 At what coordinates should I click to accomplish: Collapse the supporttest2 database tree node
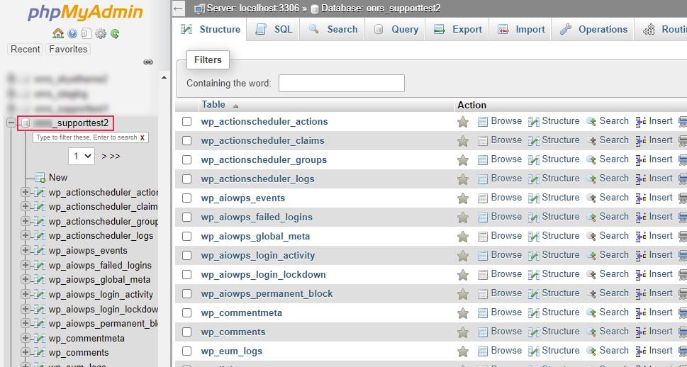pos(11,123)
